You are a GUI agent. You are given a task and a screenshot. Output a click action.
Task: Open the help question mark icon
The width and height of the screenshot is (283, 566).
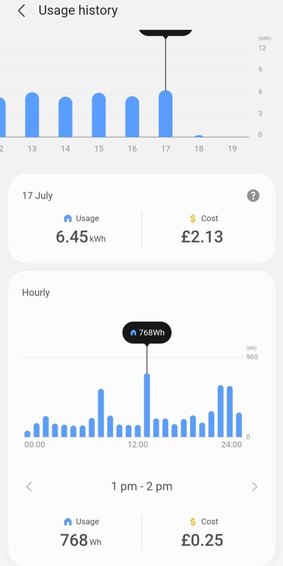tap(253, 195)
